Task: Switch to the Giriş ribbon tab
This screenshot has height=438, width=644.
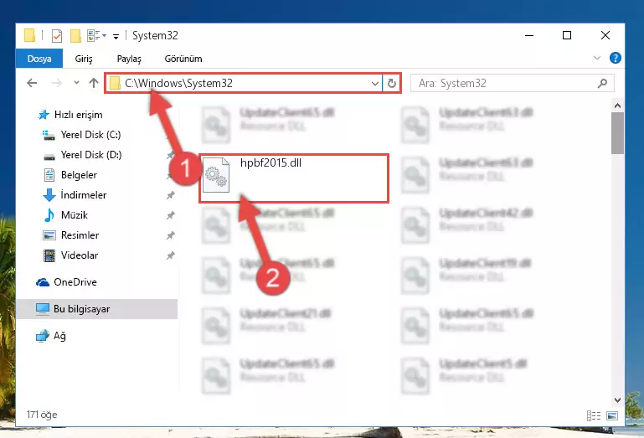Action: point(84,59)
